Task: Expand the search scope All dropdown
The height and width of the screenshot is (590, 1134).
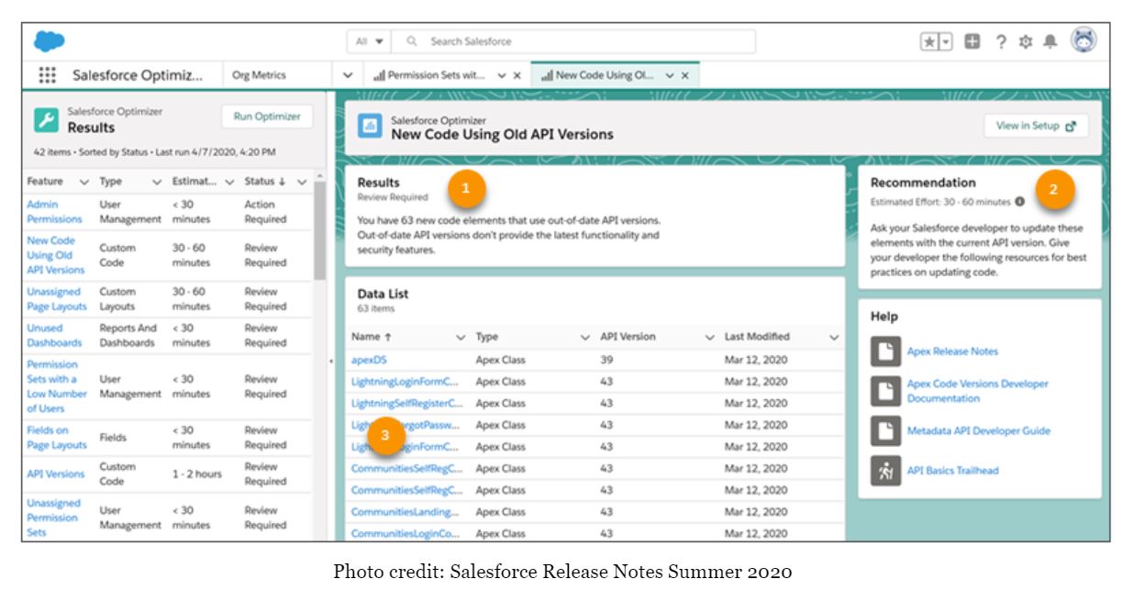Action: click(x=369, y=41)
